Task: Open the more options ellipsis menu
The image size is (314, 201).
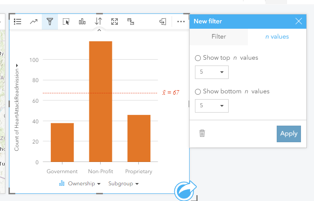Action: pos(181,22)
